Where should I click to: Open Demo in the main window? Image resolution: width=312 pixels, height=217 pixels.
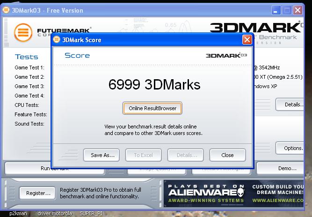click(x=280, y=169)
